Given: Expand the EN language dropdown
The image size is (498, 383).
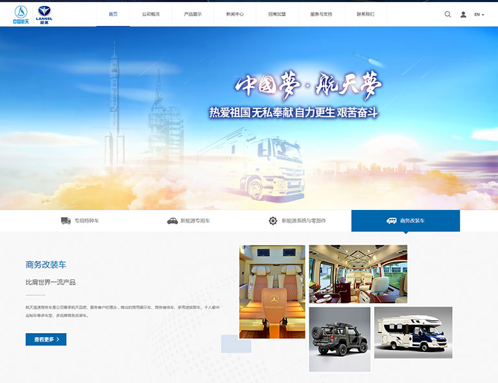Looking at the screenshot, I should pyautogui.click(x=479, y=14).
